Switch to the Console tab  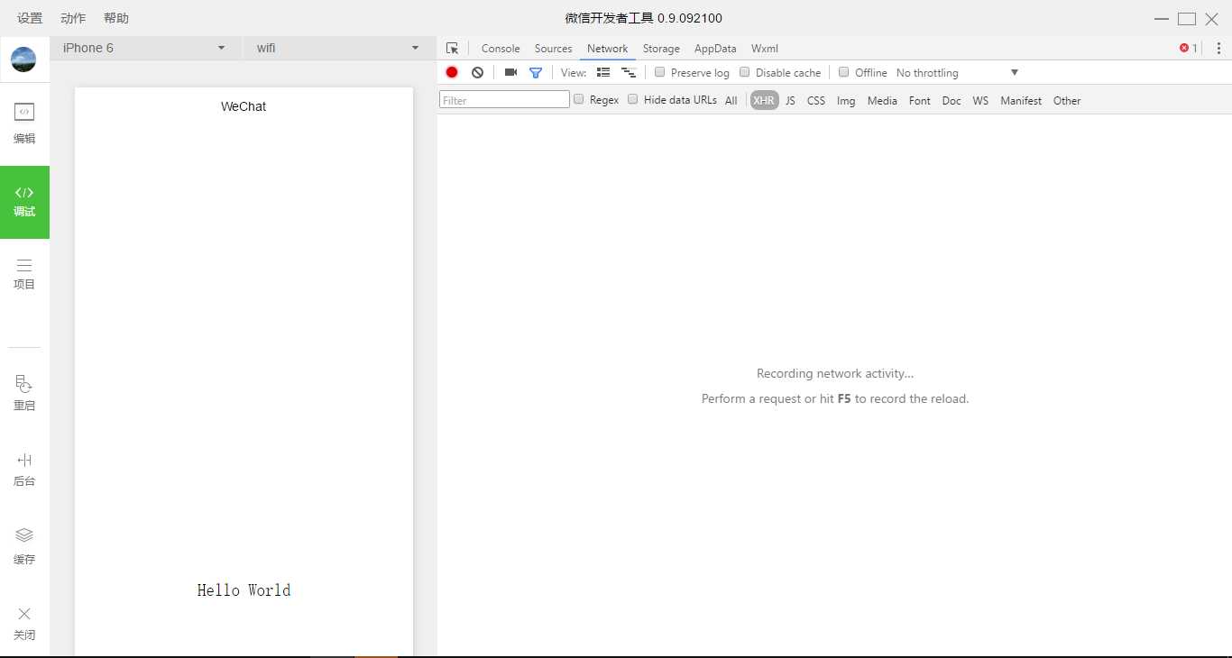(x=501, y=49)
